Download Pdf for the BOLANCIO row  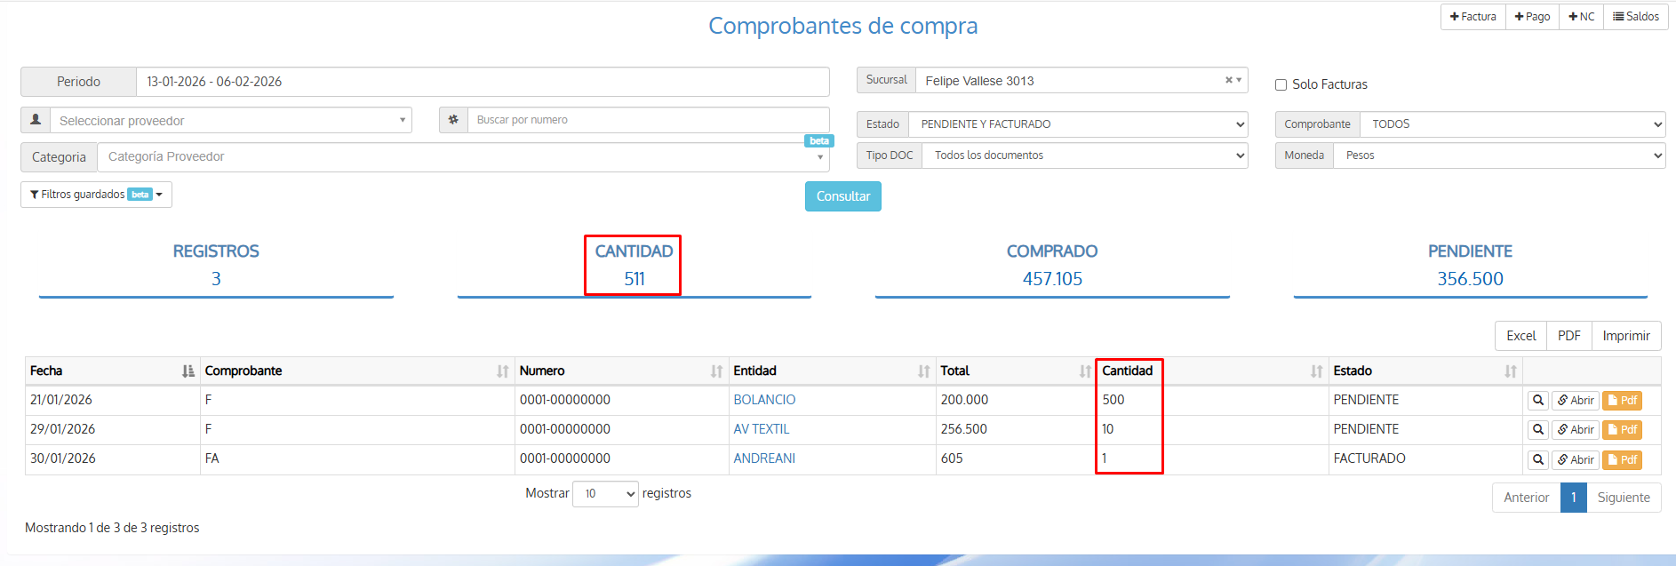pyautogui.click(x=1622, y=401)
